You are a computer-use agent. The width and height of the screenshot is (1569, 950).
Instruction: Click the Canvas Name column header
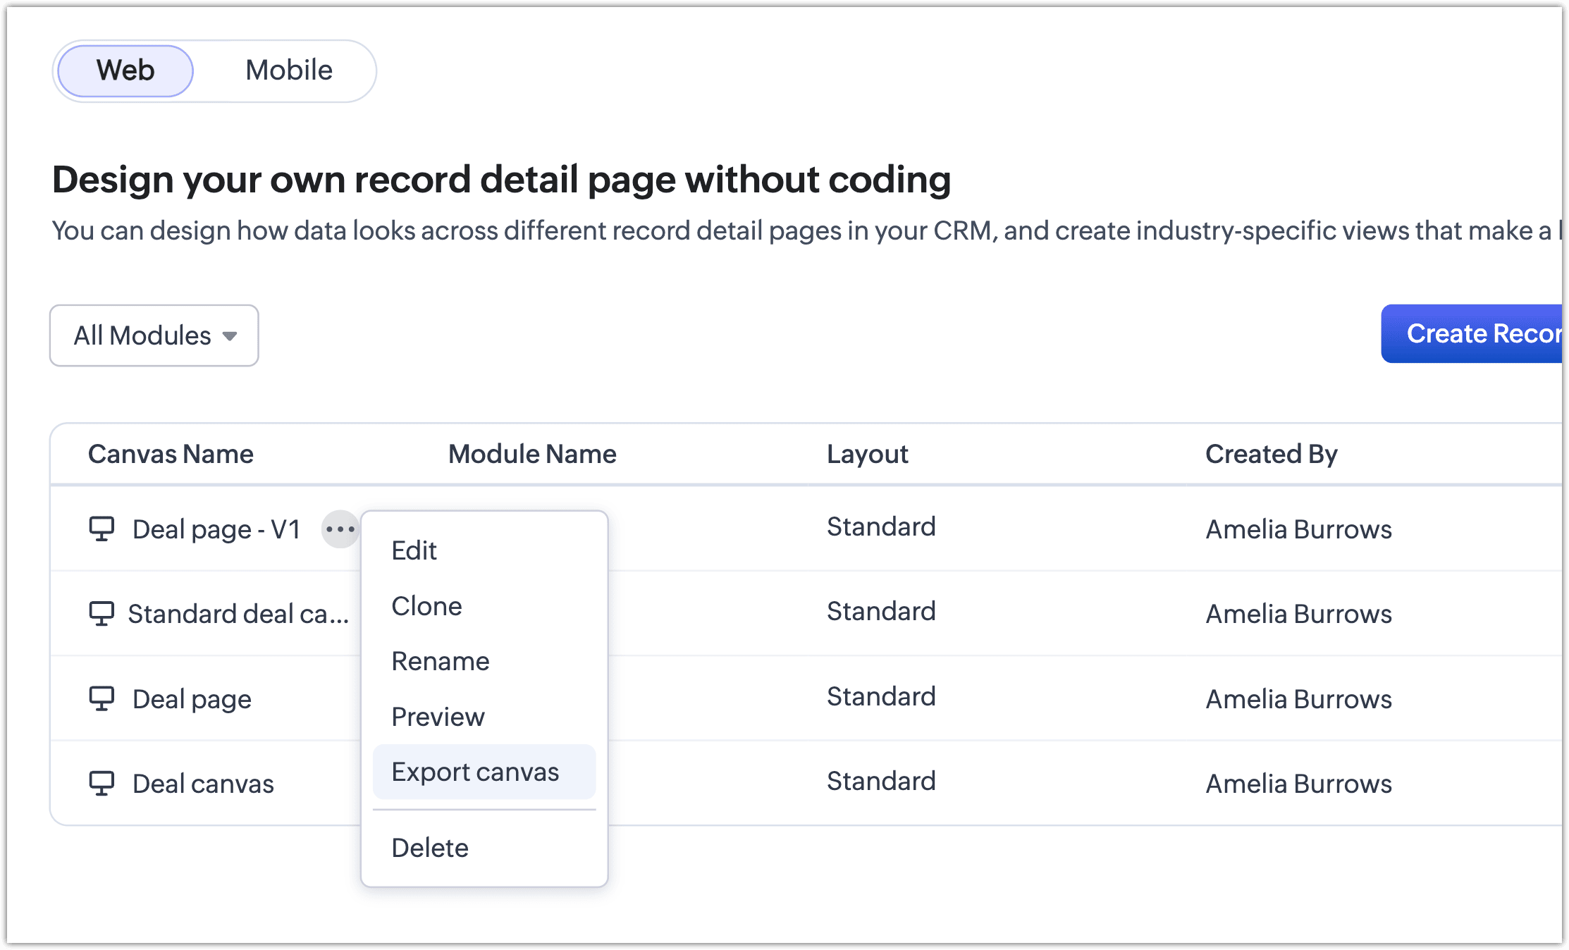(x=171, y=454)
